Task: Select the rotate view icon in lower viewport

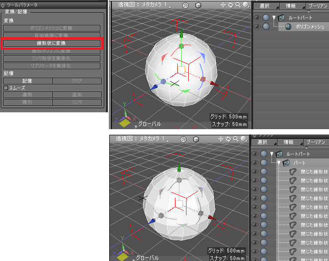Action: point(228,139)
